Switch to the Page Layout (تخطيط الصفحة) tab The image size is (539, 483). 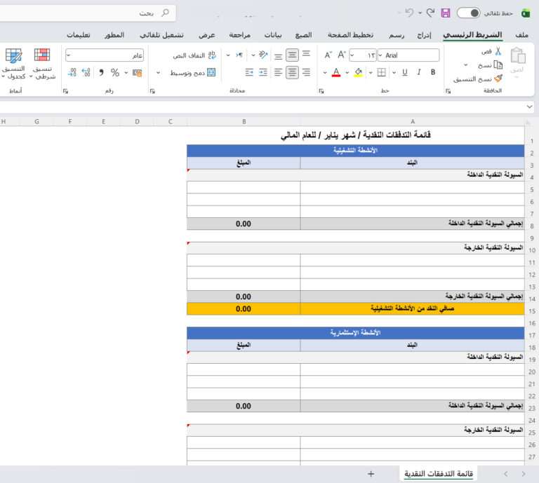click(x=350, y=35)
